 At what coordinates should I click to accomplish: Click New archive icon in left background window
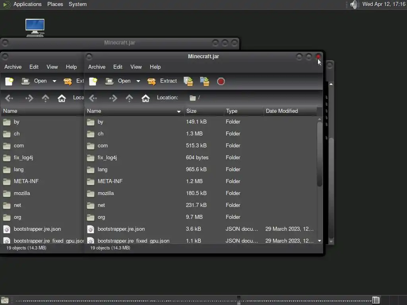click(x=10, y=81)
